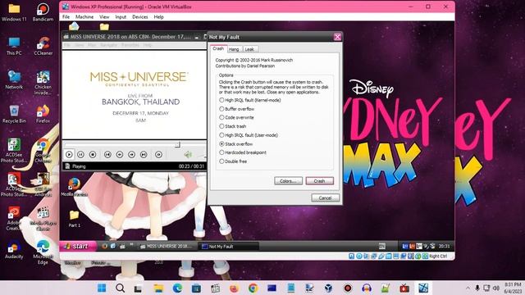
Task: Click the Windows XP start button
Action: (x=79, y=246)
